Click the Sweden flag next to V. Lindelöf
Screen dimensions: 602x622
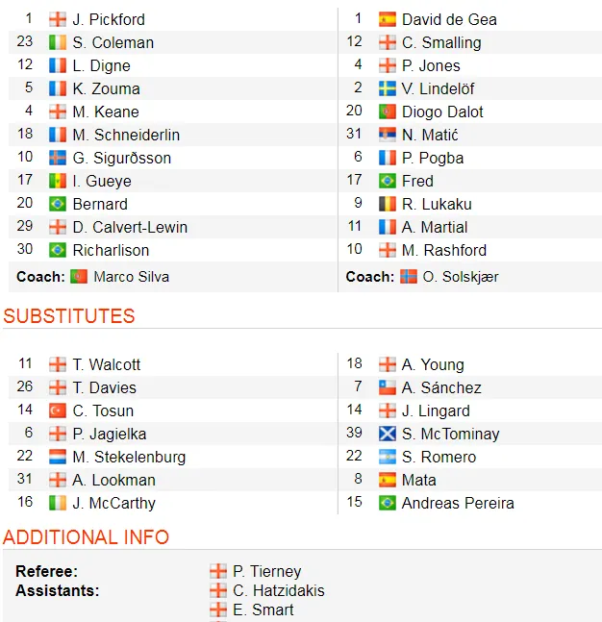388,88
